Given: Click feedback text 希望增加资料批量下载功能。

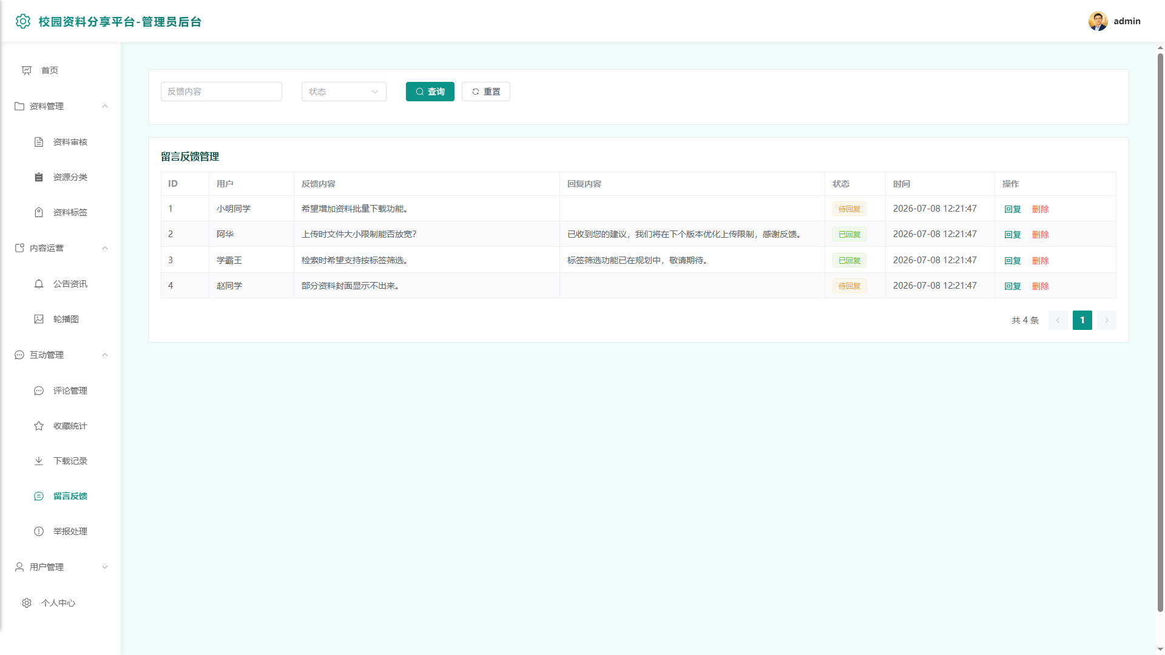Looking at the screenshot, I should tap(356, 209).
